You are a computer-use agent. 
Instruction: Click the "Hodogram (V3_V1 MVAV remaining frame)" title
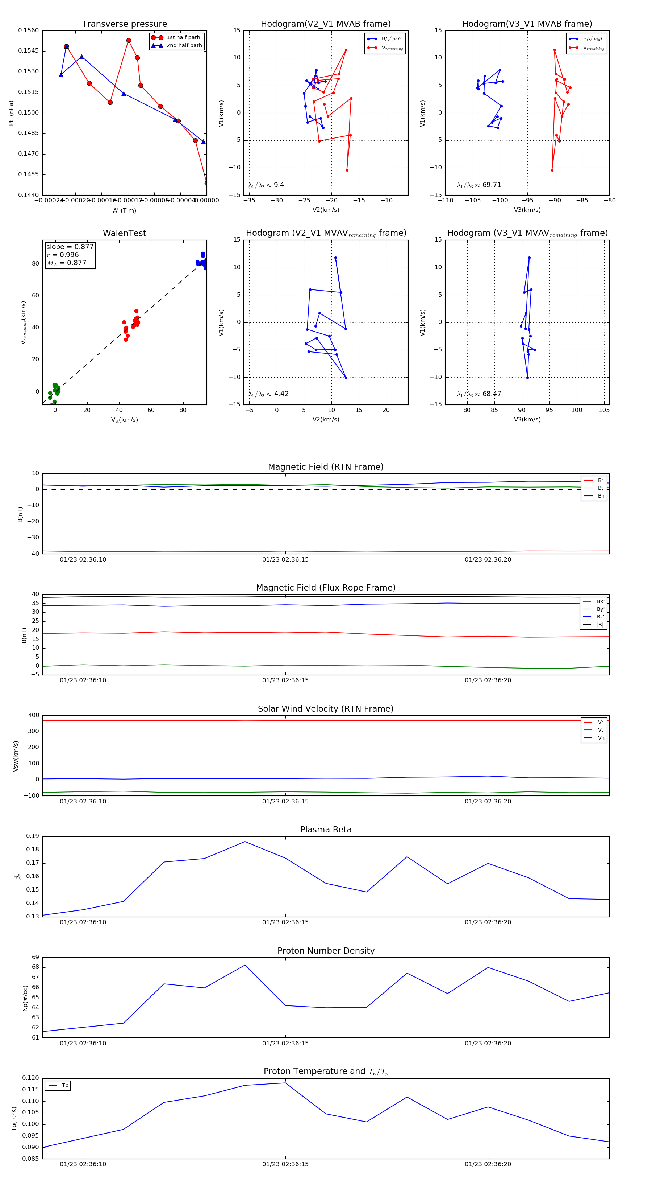point(527,233)
